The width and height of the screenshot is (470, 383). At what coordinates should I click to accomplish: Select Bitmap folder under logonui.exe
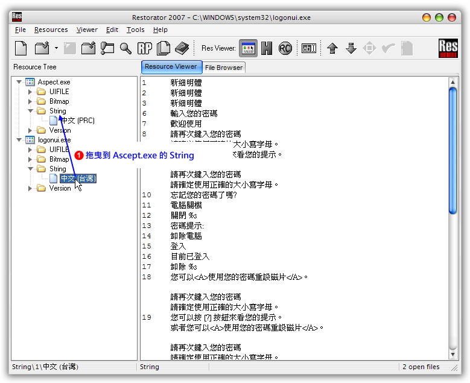pos(59,159)
